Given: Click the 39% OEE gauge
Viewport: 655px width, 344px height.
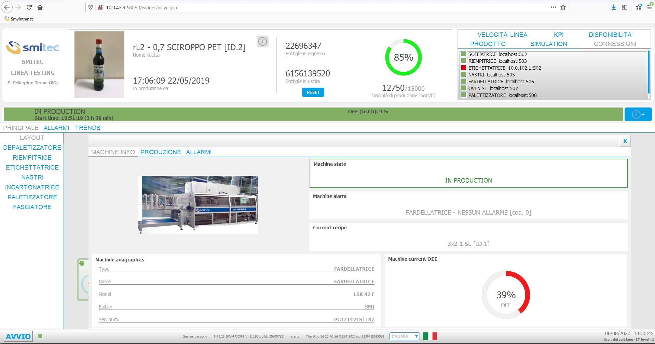Looking at the screenshot, I should coord(506,295).
